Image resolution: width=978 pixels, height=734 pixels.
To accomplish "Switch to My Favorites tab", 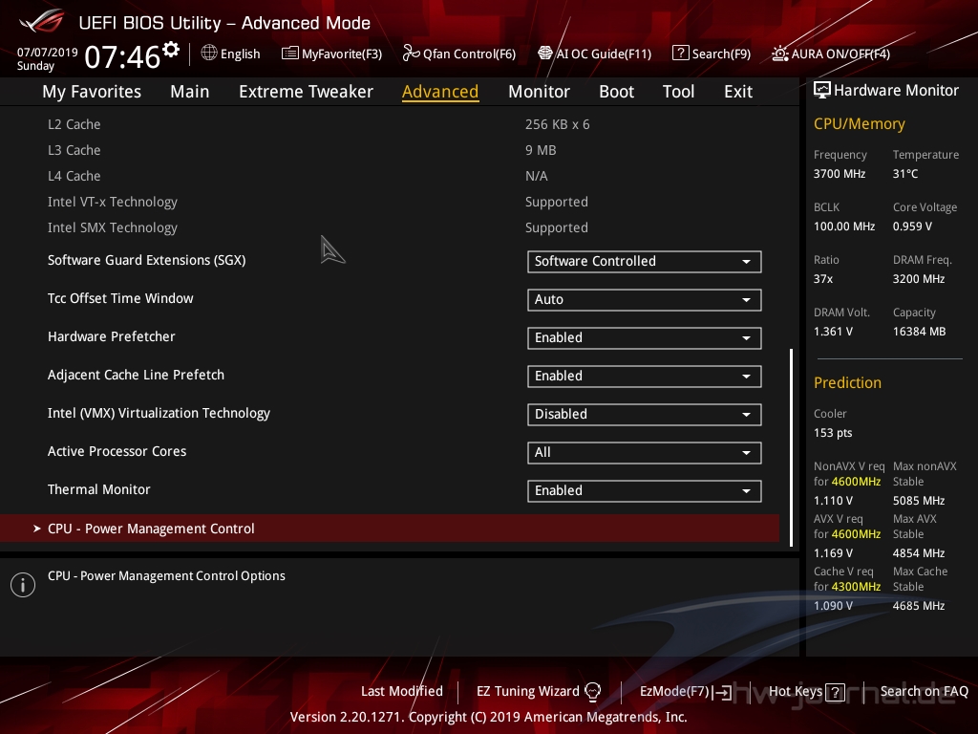I will point(92,92).
